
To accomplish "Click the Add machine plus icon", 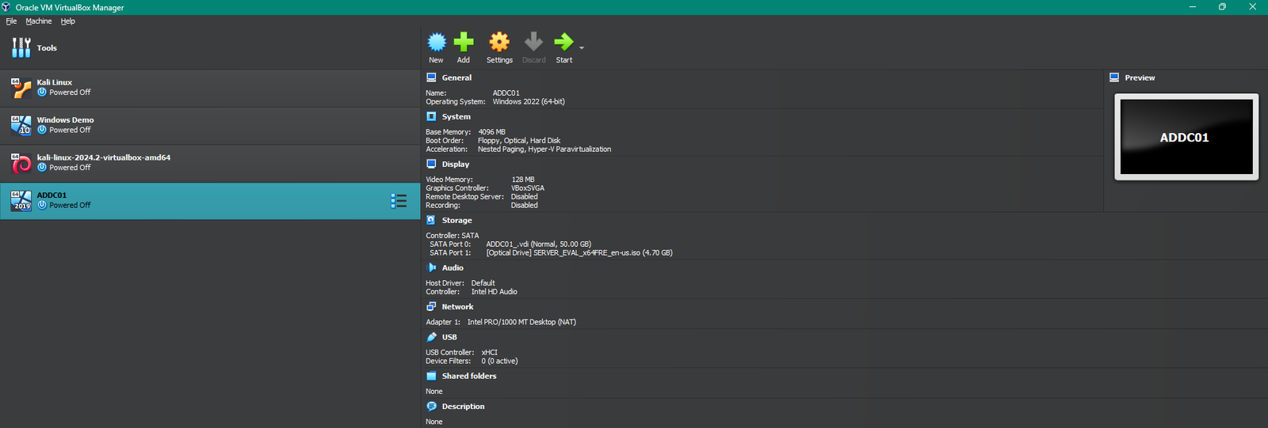I will click(x=464, y=42).
